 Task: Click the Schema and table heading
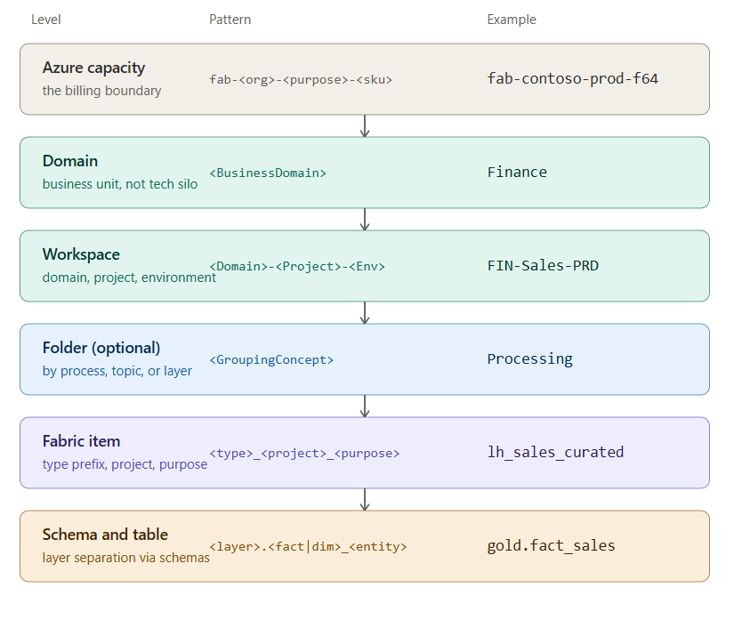click(x=105, y=535)
